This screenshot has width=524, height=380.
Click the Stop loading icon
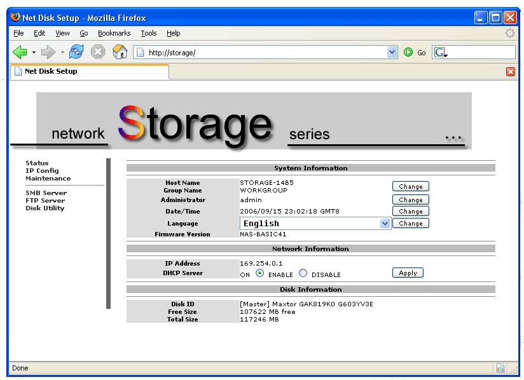[x=97, y=53]
